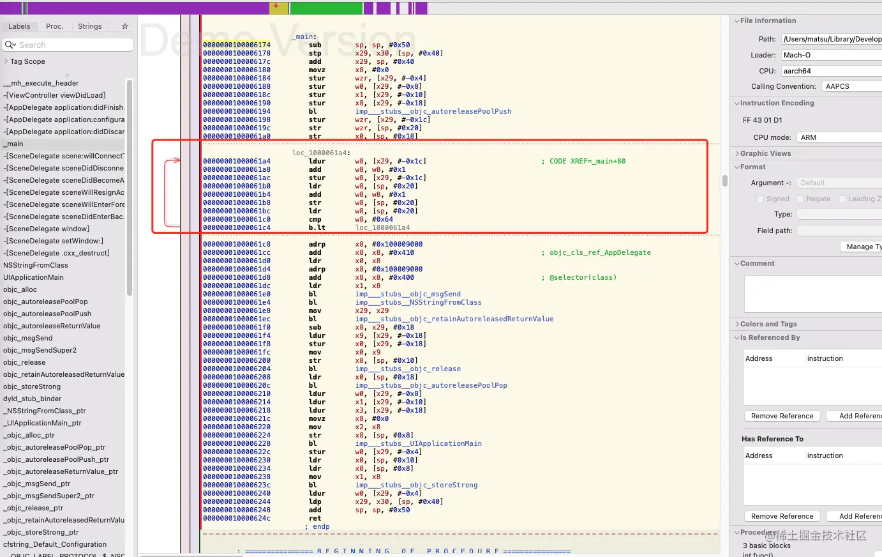Viewport: 882px width, 557px height.
Task: Toggle the Leading Zeroes checkbox
Action: coord(842,199)
